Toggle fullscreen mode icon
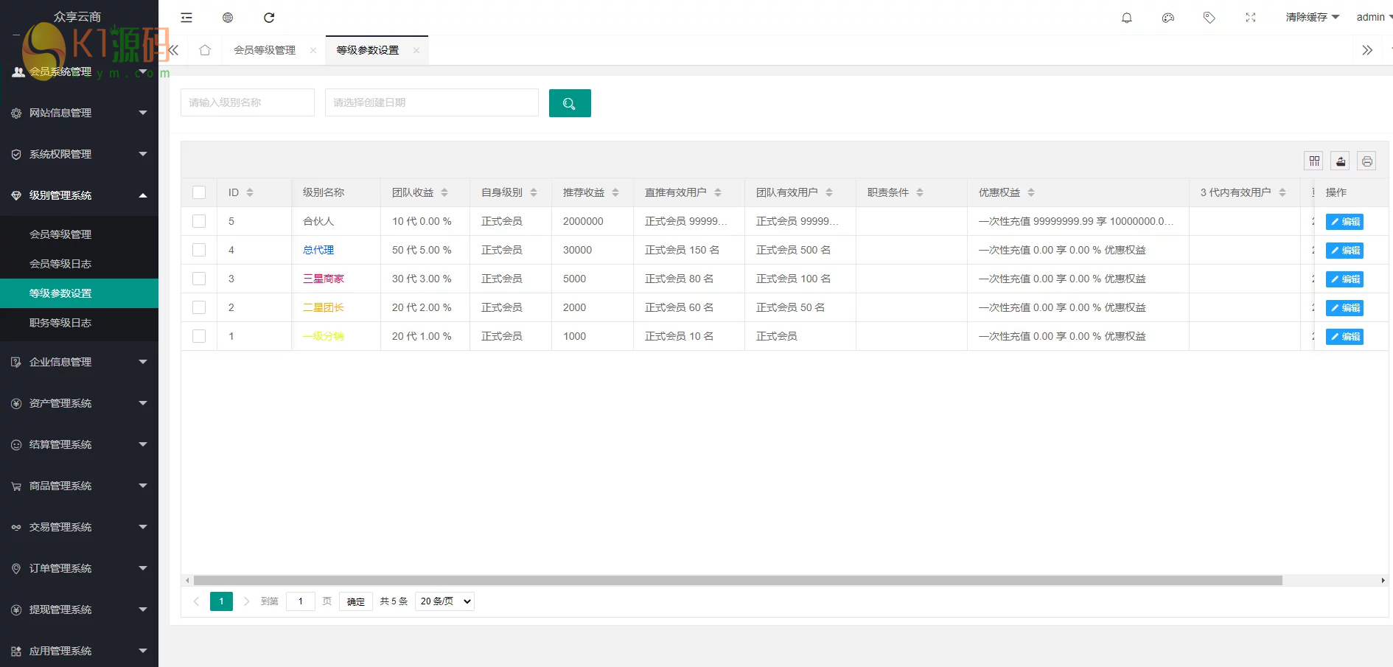 tap(1250, 18)
